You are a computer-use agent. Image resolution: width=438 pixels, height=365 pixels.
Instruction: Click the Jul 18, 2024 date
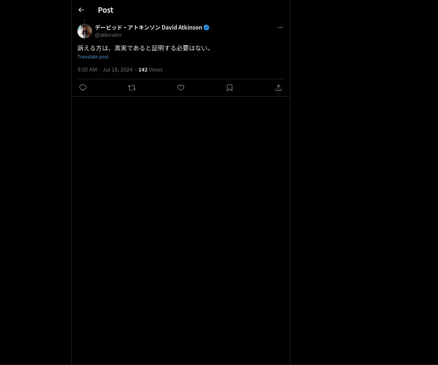coord(118,69)
